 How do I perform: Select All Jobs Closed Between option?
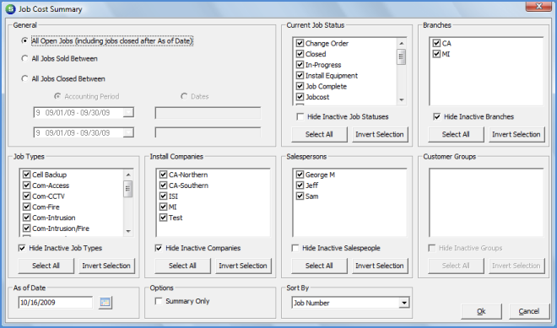[24, 78]
